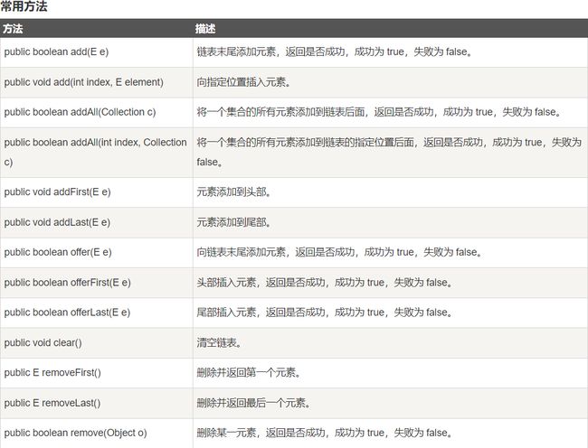Select addAll(int index, Collection c) method cell
The width and height of the screenshot is (588, 448).
pos(95,152)
